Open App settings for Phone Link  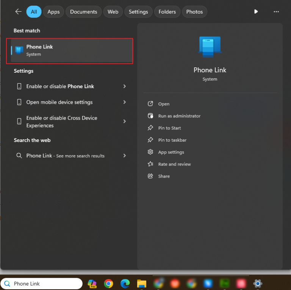pyautogui.click(x=171, y=152)
